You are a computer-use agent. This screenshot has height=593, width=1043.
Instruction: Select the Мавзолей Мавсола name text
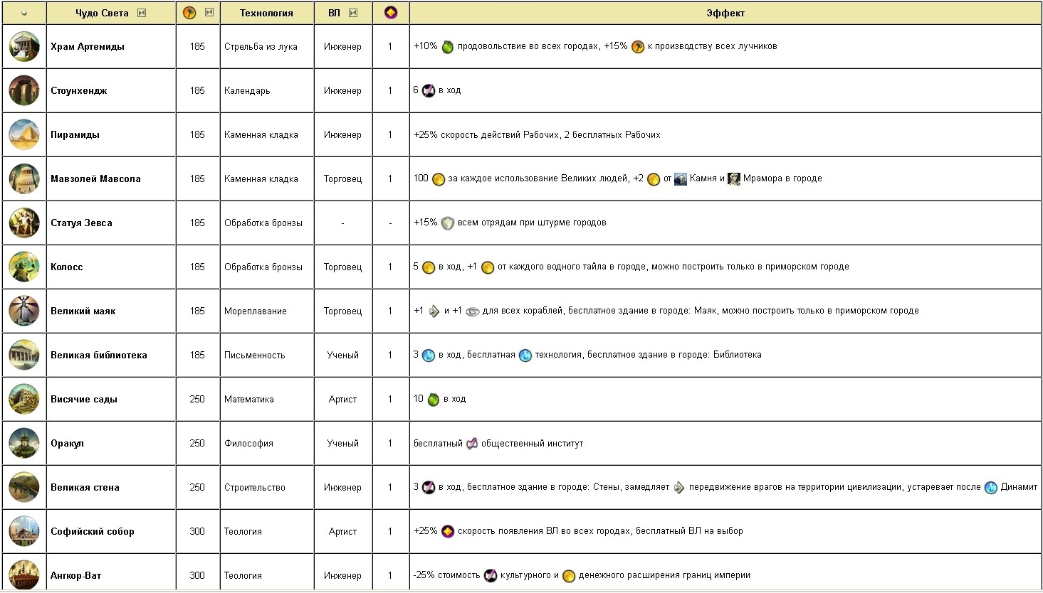pos(95,179)
